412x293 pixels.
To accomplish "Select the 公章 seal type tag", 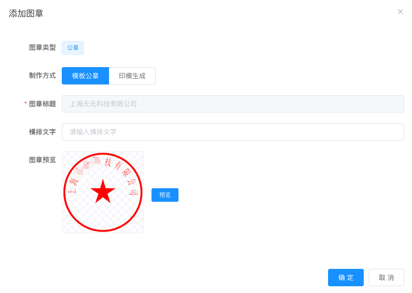I will click(73, 48).
